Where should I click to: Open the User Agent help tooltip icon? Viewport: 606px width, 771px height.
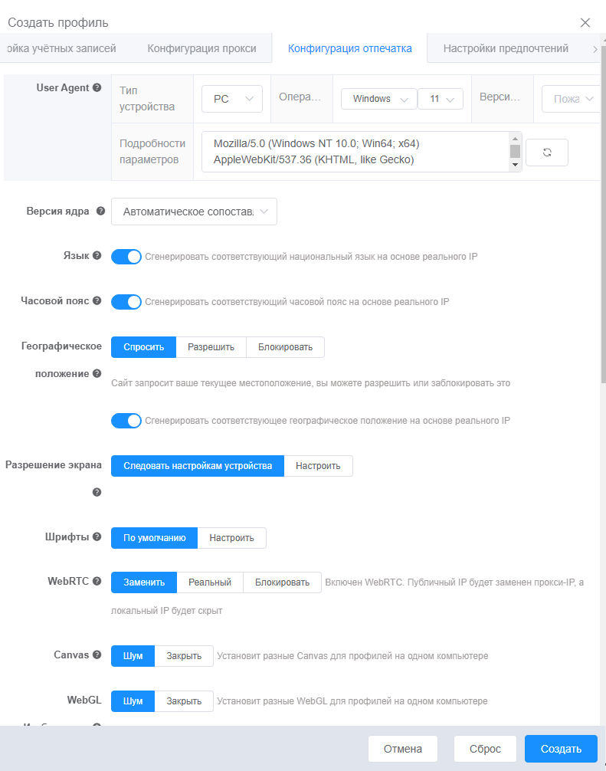(x=96, y=87)
